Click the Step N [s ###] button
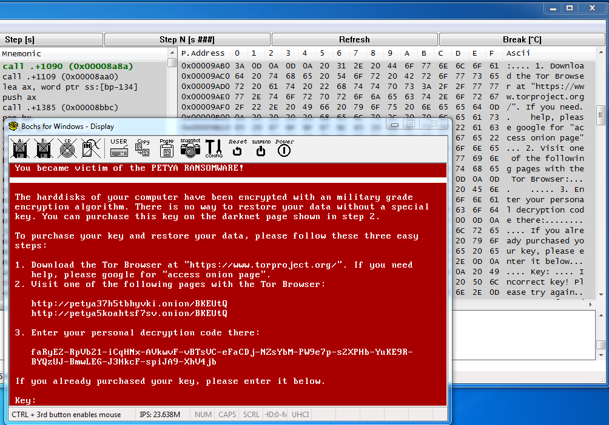609x425 pixels. [187, 39]
